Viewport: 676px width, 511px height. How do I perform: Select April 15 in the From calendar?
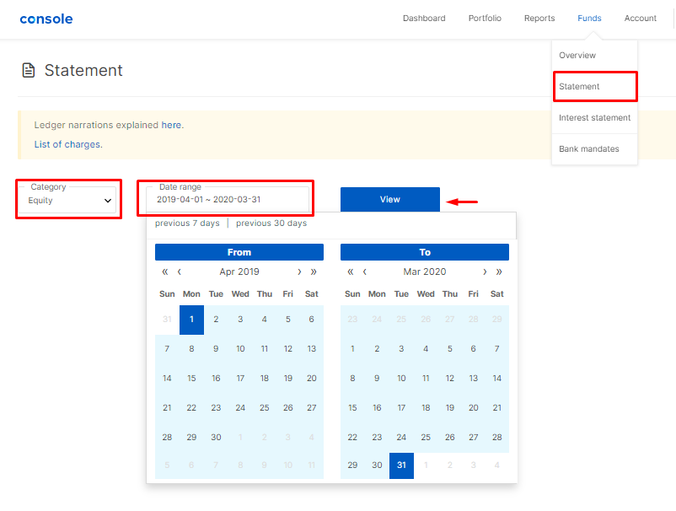(191, 378)
